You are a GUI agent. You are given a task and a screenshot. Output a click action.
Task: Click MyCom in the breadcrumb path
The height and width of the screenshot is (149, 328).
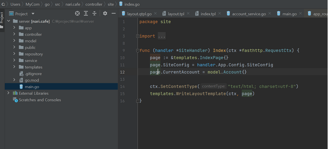tap(32, 4)
